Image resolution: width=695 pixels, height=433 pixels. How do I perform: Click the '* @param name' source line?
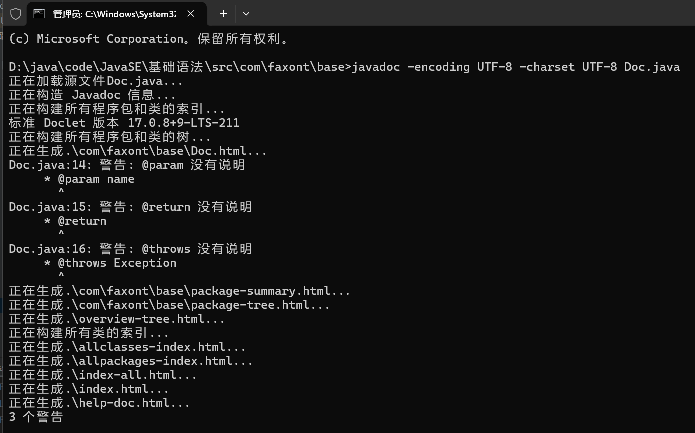point(89,179)
